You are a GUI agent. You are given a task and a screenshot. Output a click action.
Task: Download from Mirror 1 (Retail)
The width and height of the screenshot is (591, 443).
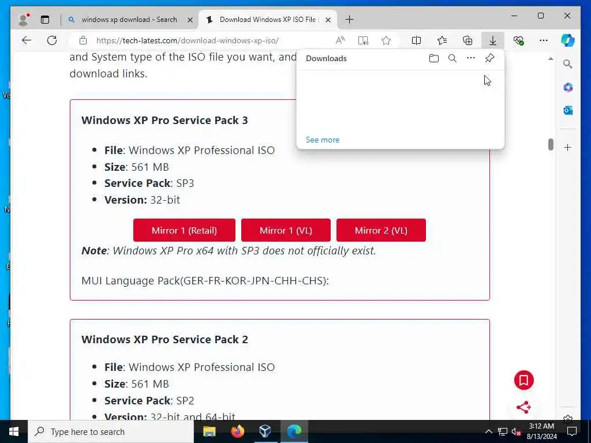(x=184, y=230)
